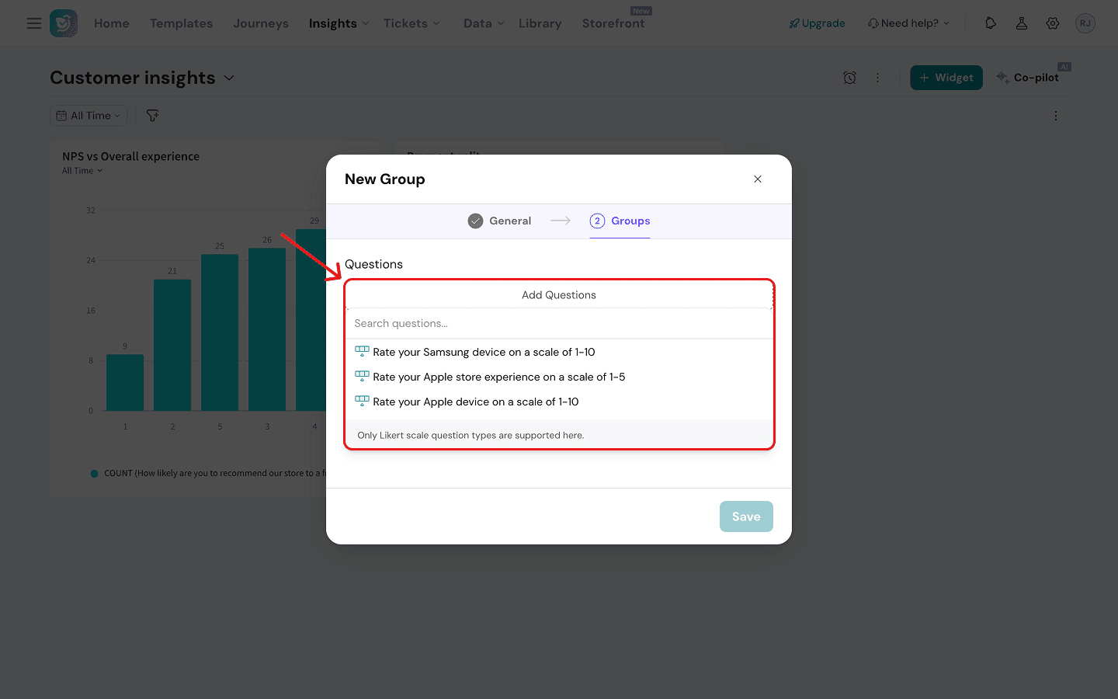Click the Likert icon beside Samsung question
This screenshot has height=699, width=1118.
(x=362, y=352)
